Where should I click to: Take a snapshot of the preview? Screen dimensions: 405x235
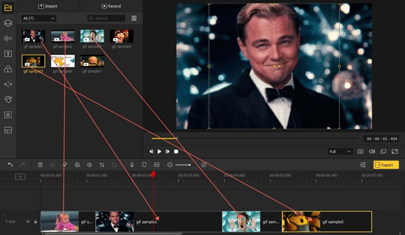(361, 151)
